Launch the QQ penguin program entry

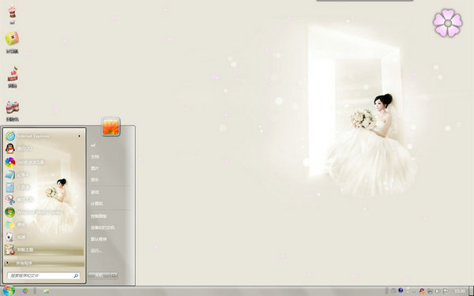[44, 148]
